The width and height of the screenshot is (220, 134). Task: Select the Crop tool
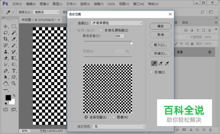pyautogui.click(x=5, y=39)
